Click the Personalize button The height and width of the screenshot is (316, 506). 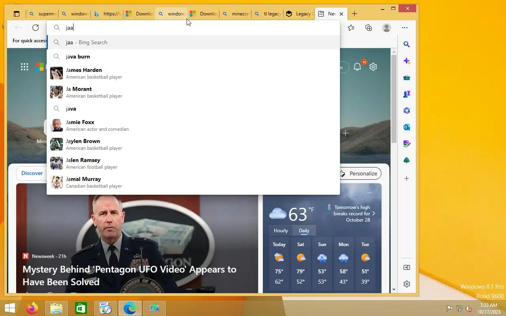(359, 173)
